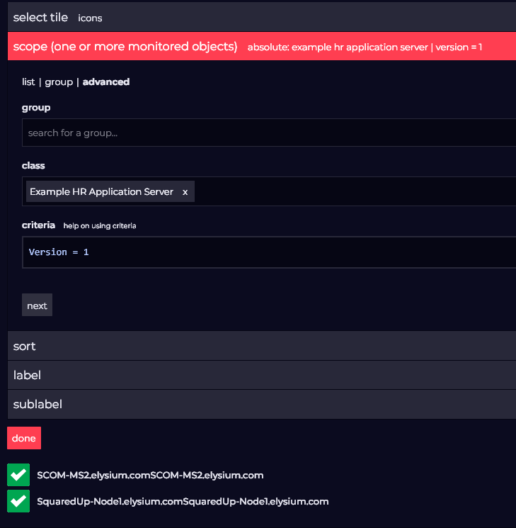Switch to the group scope mode
Viewport: 516px width, 528px height.
pyautogui.click(x=59, y=82)
